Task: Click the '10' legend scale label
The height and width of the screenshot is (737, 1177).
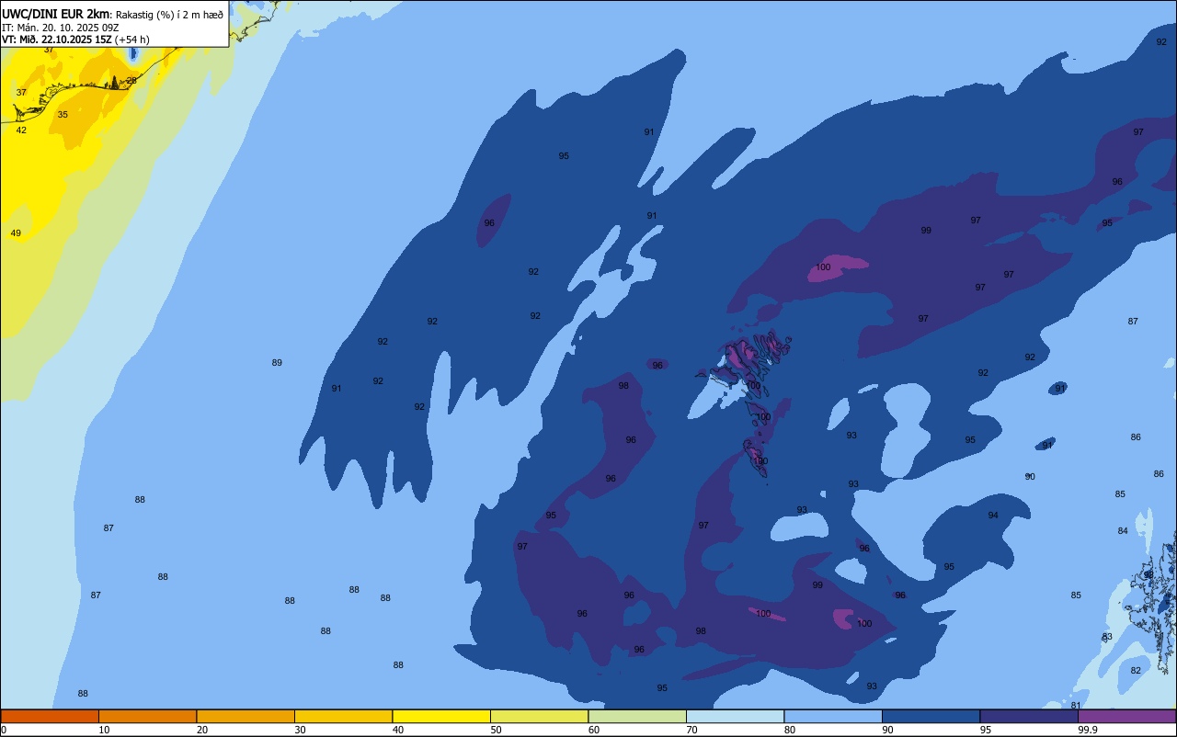Action: (x=104, y=730)
